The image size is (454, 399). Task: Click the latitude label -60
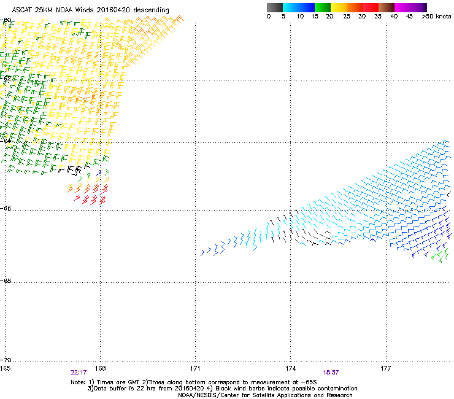6,20
